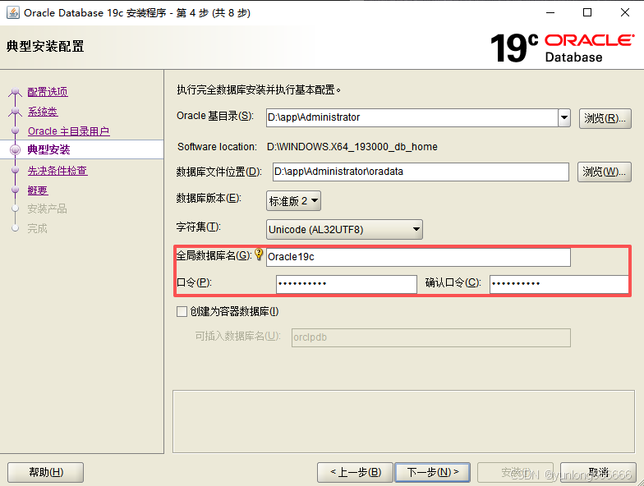Click the empty message pane at the bottom
Screen dimensions: 644x486
403,422
